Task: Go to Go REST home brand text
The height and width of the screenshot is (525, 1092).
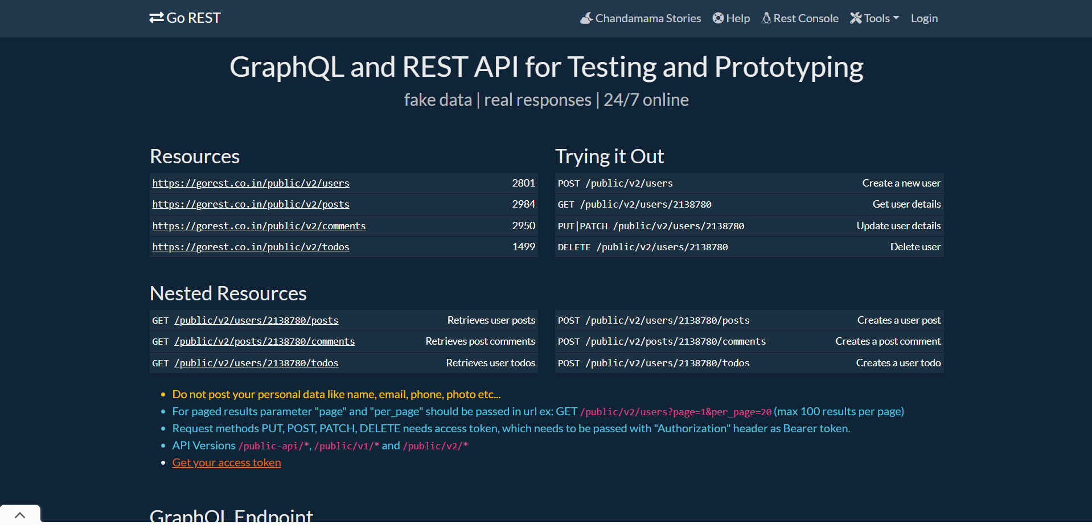Action: [194, 18]
